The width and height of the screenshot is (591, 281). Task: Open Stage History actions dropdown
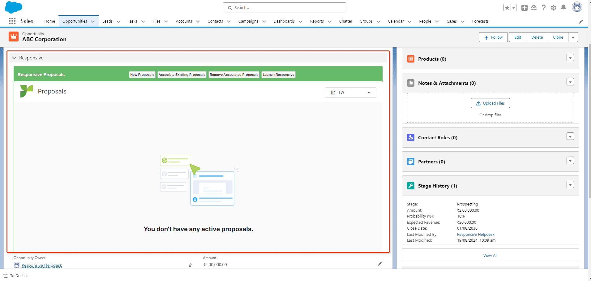pyautogui.click(x=570, y=185)
